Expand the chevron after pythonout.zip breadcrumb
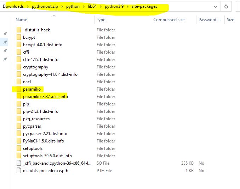240x189 pixels. click(62, 7)
